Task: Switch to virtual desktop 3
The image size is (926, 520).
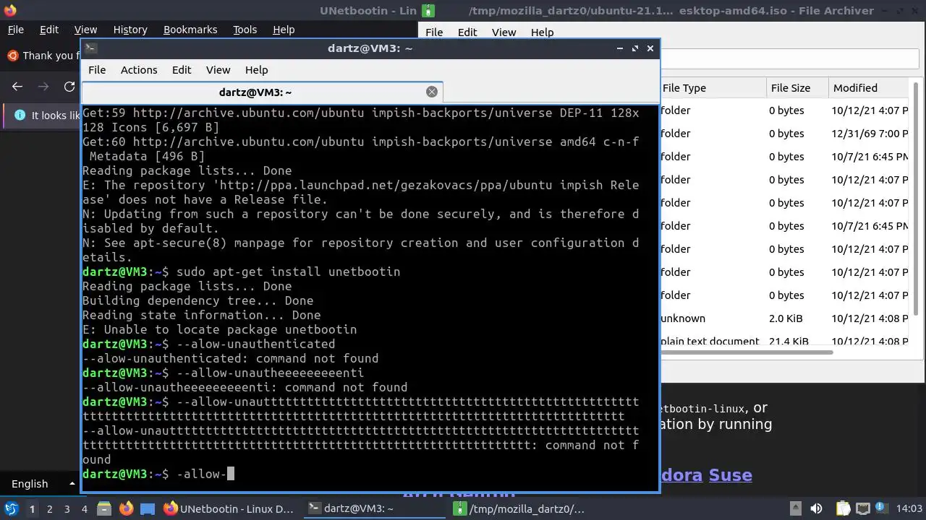Action: [67, 508]
